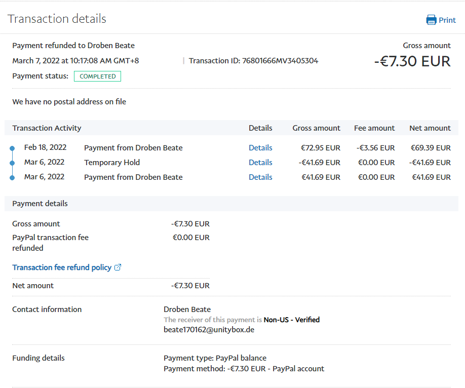Open Details for the Temporary Hold row

click(x=260, y=163)
